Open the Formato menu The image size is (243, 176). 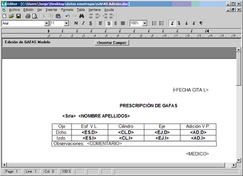[67, 10]
